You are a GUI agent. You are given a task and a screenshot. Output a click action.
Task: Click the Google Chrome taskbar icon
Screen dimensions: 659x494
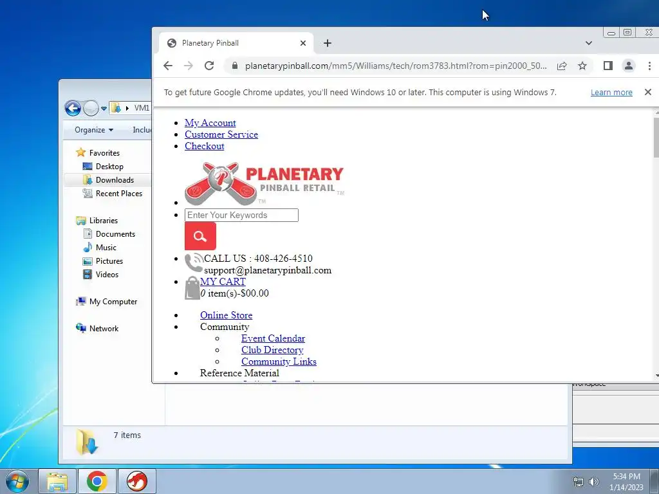(x=97, y=481)
